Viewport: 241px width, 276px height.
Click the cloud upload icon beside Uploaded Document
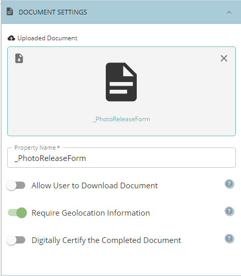pos(11,38)
